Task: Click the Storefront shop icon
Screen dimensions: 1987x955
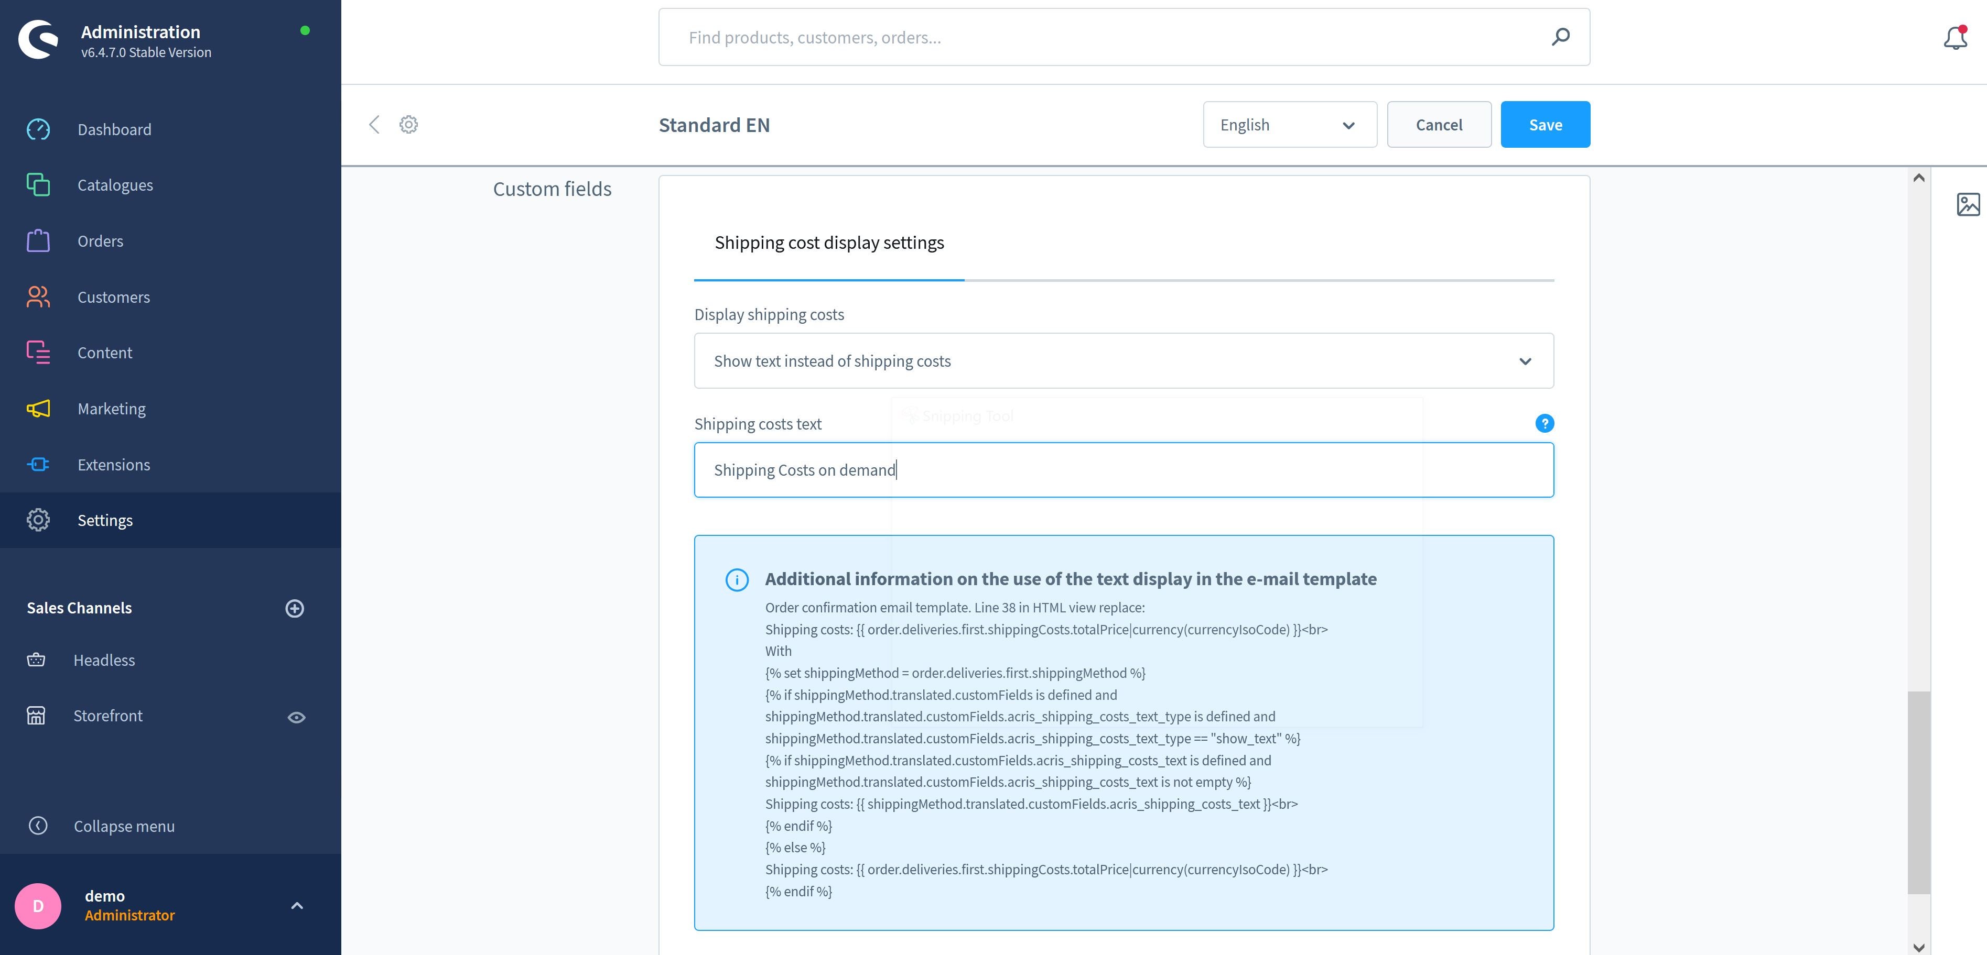Action: (x=36, y=716)
